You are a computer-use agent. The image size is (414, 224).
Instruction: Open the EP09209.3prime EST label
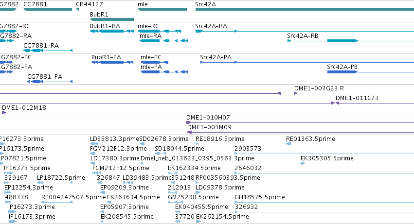(125, 188)
